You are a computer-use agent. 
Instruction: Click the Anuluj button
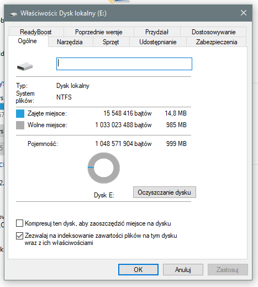click(x=183, y=270)
